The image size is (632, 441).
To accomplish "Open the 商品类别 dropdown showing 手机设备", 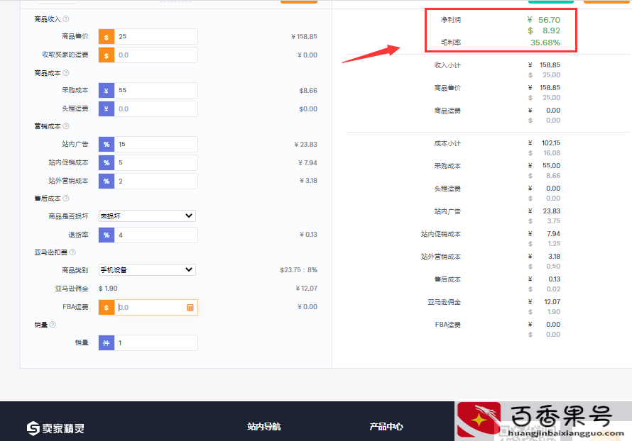I will [x=147, y=270].
